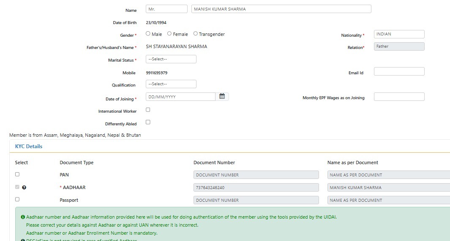
Task: Click Passport name as per document field
Action: 389,200
